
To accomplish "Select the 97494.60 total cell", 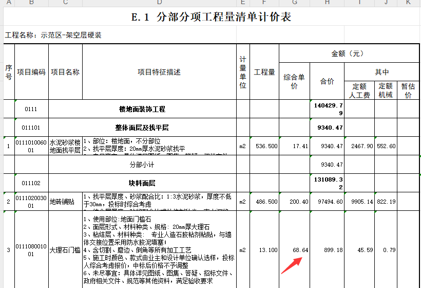I will 328,202.
